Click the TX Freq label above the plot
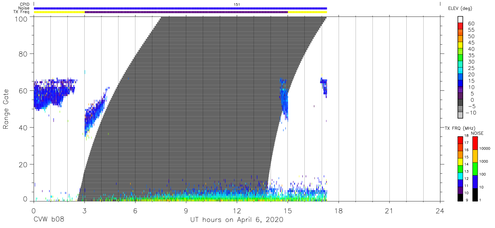 pyautogui.click(x=22, y=12)
